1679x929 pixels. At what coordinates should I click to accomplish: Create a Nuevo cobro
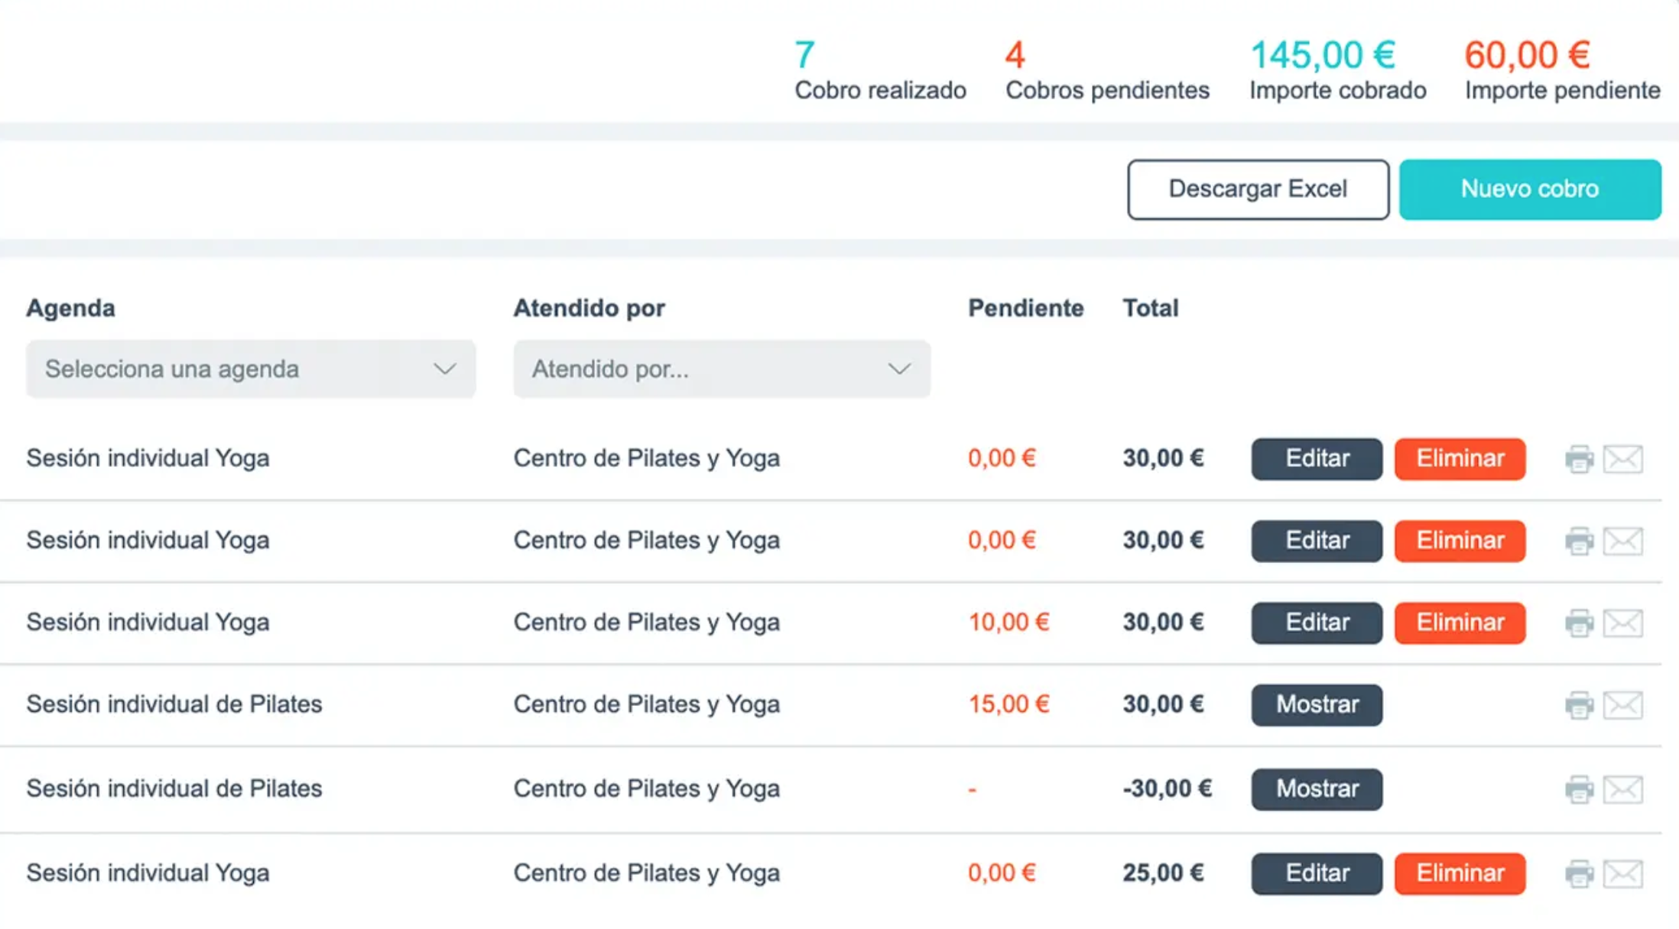click(1530, 189)
